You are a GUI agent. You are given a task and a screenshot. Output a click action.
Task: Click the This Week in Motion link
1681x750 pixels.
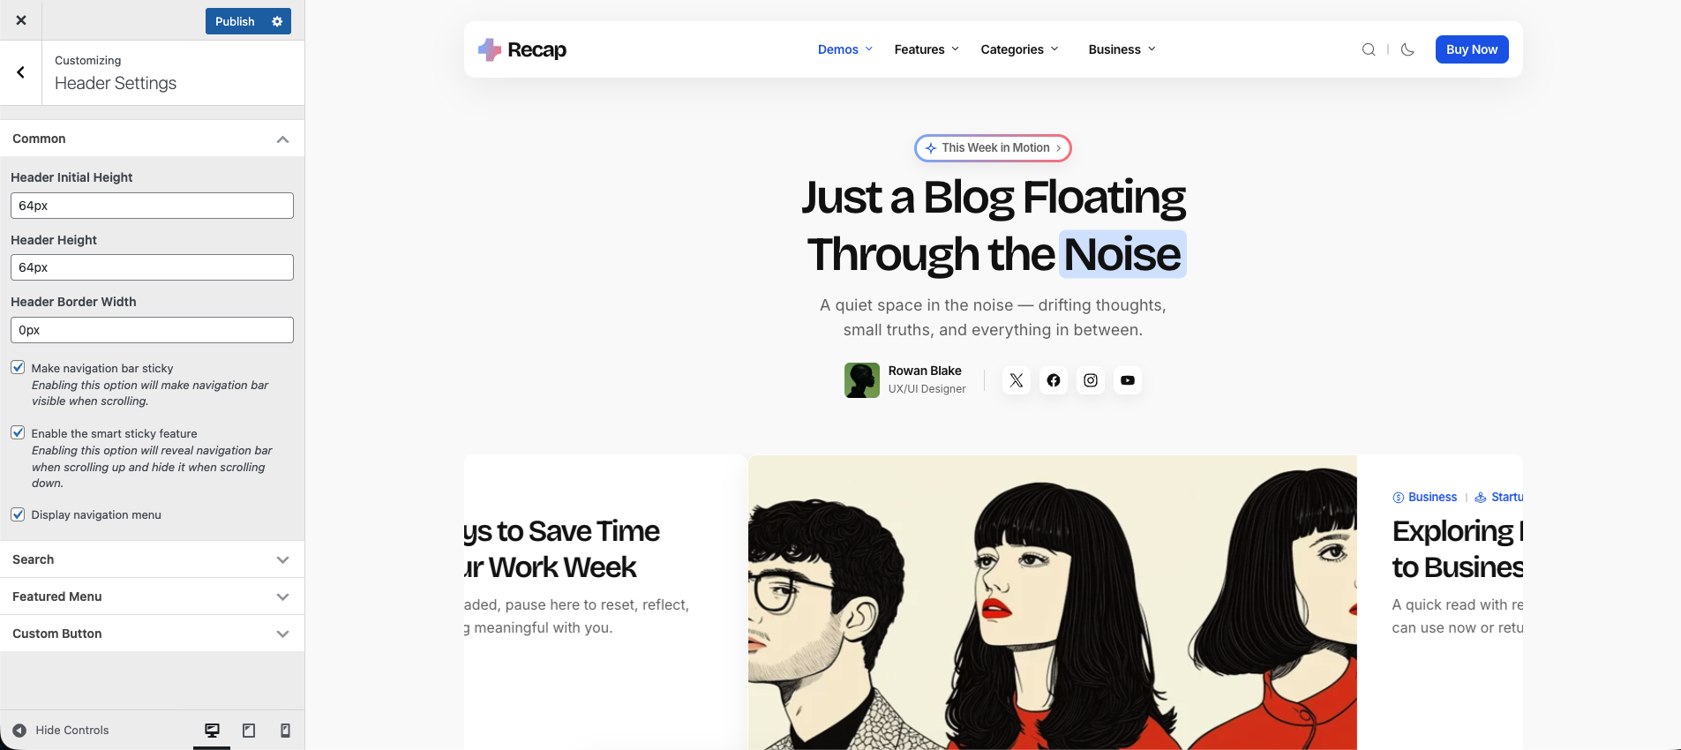[993, 148]
